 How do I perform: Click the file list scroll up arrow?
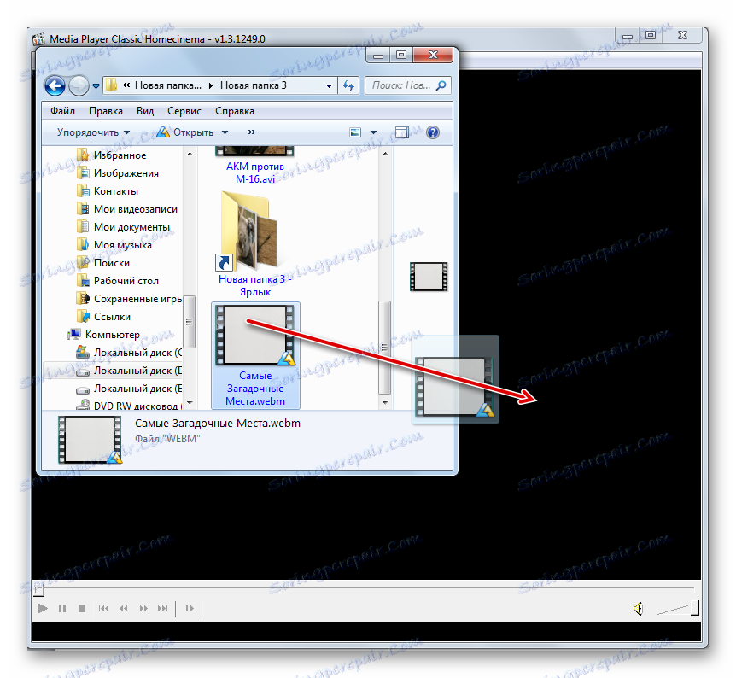pos(385,154)
